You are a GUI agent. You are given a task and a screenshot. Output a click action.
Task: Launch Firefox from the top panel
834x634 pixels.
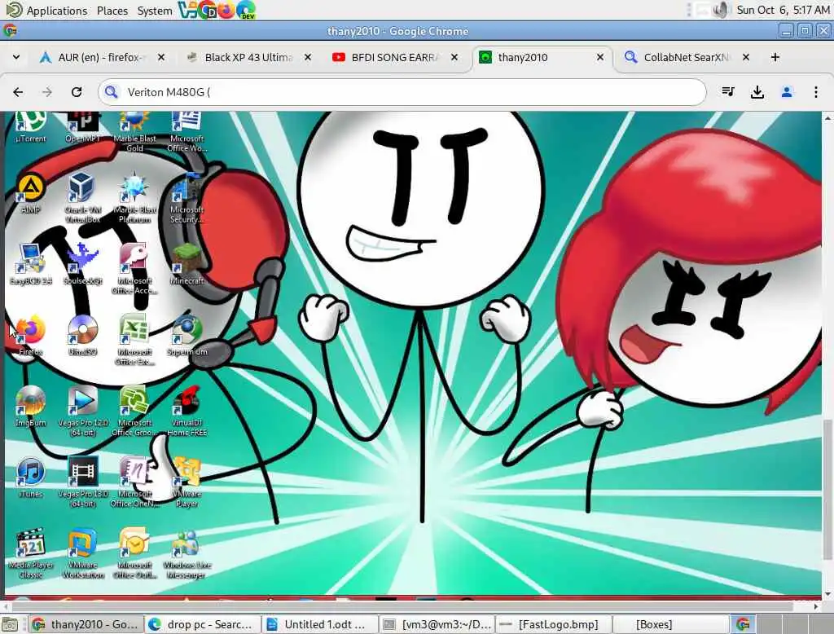[x=226, y=10]
